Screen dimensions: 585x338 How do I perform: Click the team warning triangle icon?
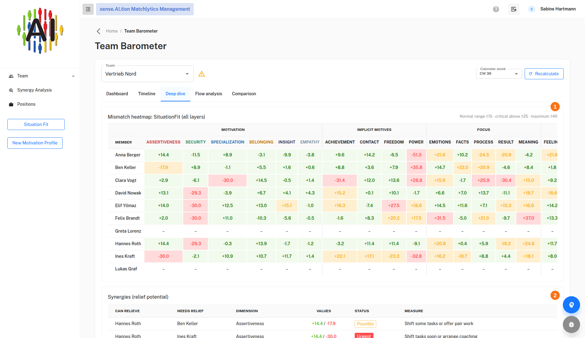pos(202,74)
